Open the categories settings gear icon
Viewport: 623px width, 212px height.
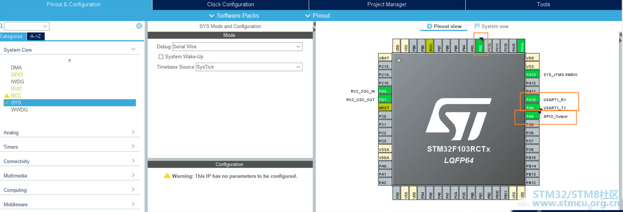click(x=139, y=26)
